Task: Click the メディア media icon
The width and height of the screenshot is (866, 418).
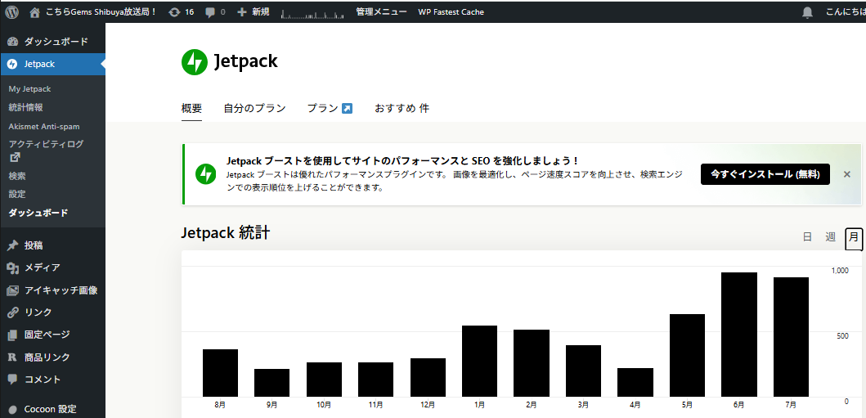Action: pos(13,267)
